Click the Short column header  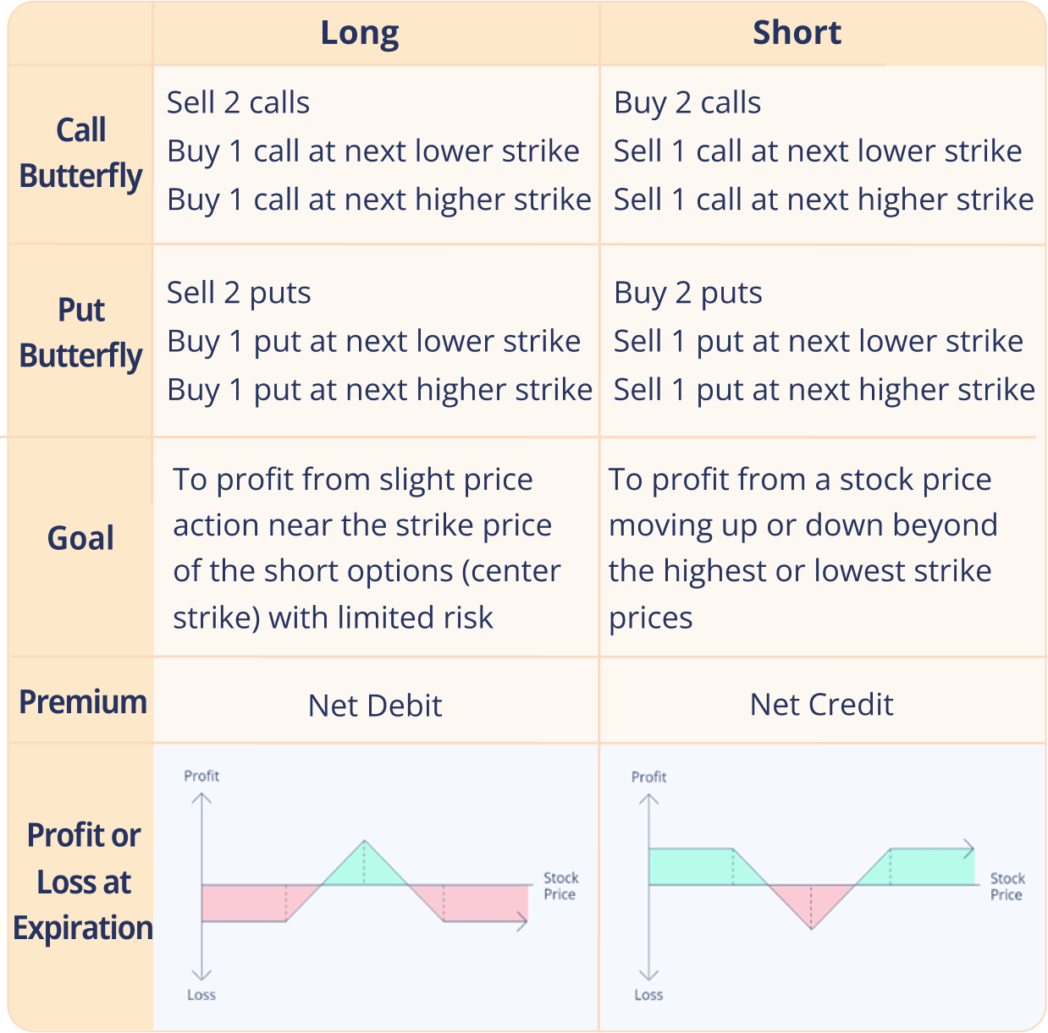[797, 33]
